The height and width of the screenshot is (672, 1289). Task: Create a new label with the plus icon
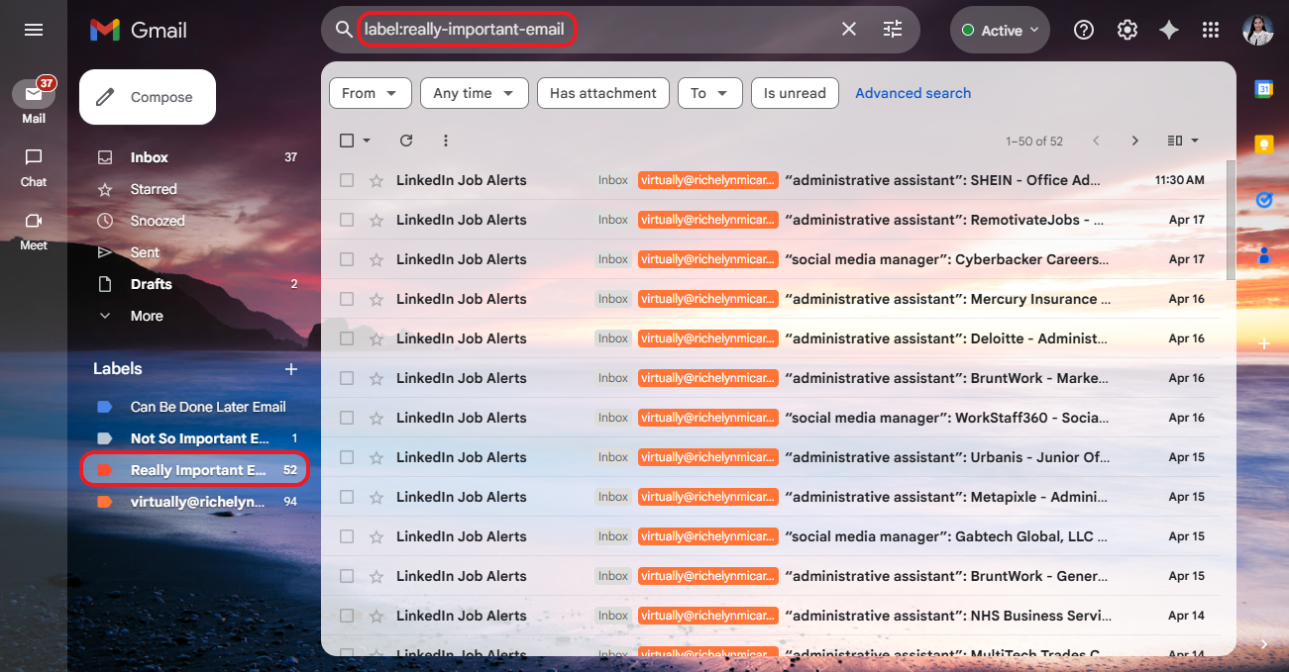pyautogui.click(x=291, y=369)
